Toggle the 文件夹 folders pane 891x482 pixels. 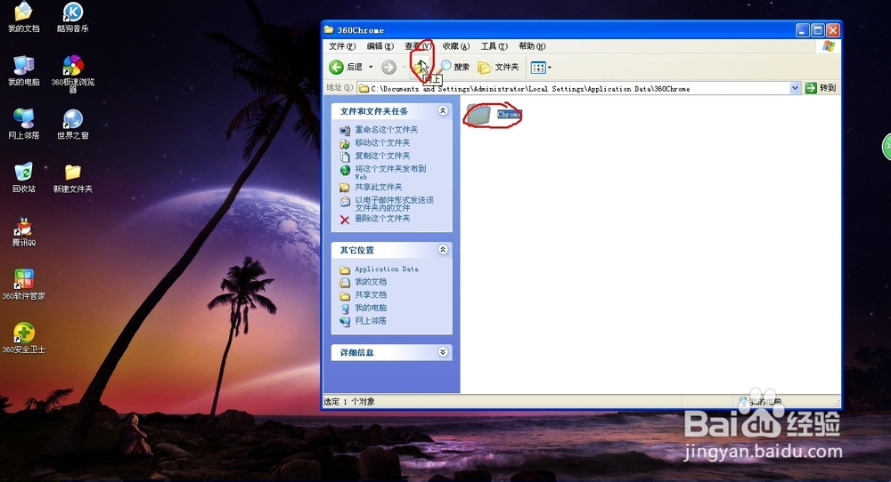pyautogui.click(x=498, y=68)
